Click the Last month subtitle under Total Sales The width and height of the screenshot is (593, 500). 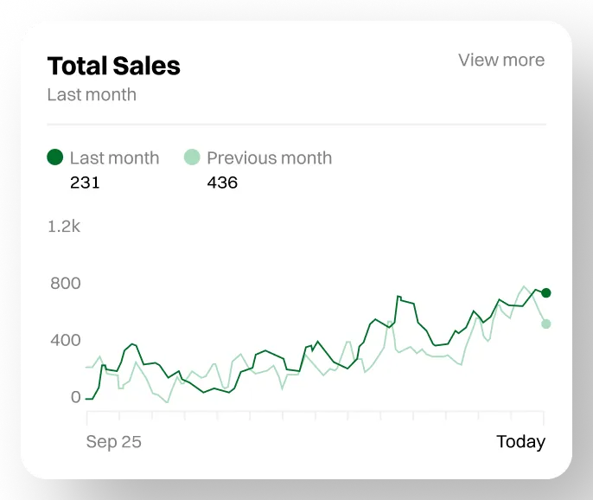92,94
